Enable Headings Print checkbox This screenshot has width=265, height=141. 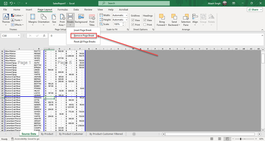point(145,25)
